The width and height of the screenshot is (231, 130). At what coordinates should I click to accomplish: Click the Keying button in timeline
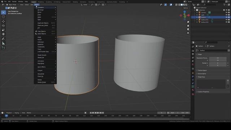[17, 113]
